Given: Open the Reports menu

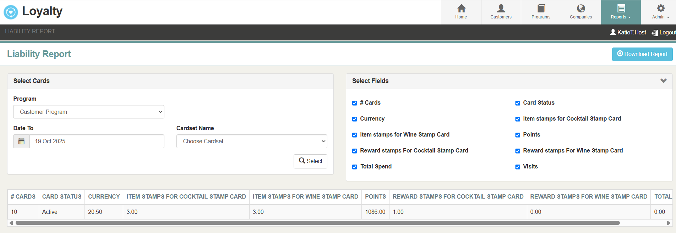Looking at the screenshot, I should [x=621, y=12].
